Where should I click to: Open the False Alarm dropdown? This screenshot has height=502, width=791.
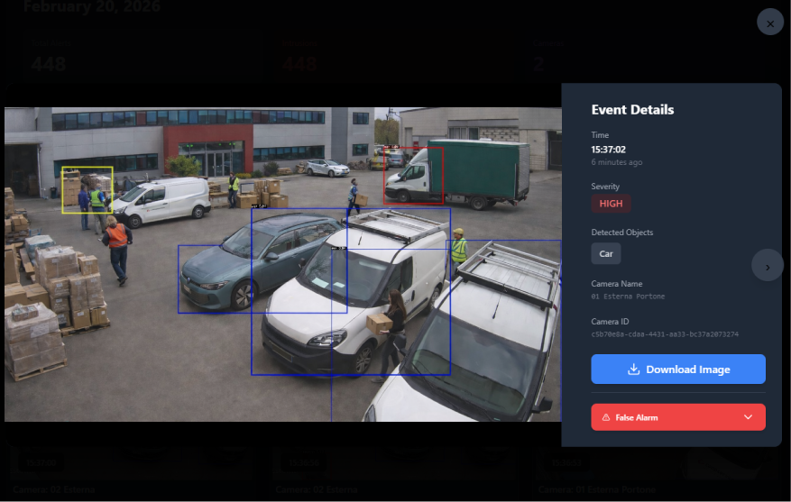pyautogui.click(x=678, y=416)
